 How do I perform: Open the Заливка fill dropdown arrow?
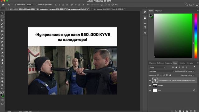[194, 75]
